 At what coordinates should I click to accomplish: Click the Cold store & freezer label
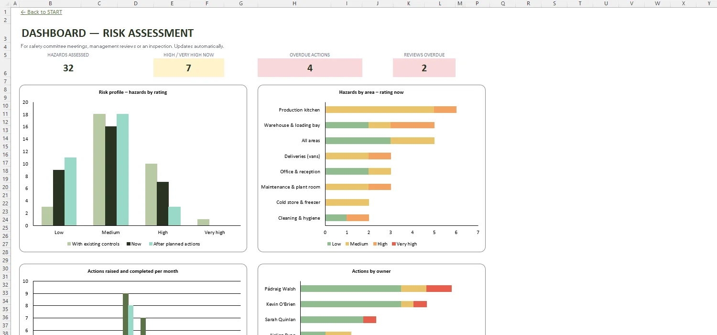point(298,202)
